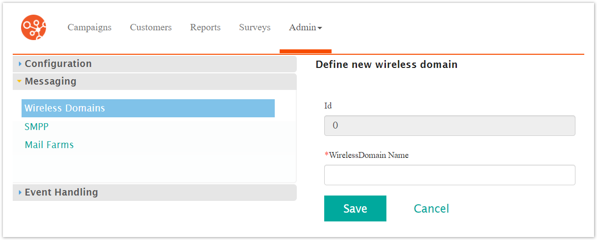Open the Campaigns menu item
The height and width of the screenshot is (240, 597).
[x=90, y=27]
